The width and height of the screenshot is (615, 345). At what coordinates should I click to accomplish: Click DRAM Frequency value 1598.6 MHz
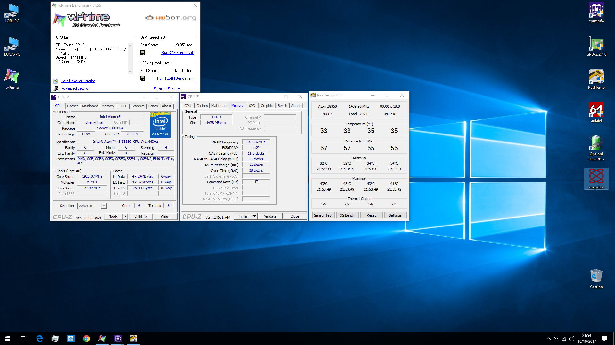coord(256,142)
